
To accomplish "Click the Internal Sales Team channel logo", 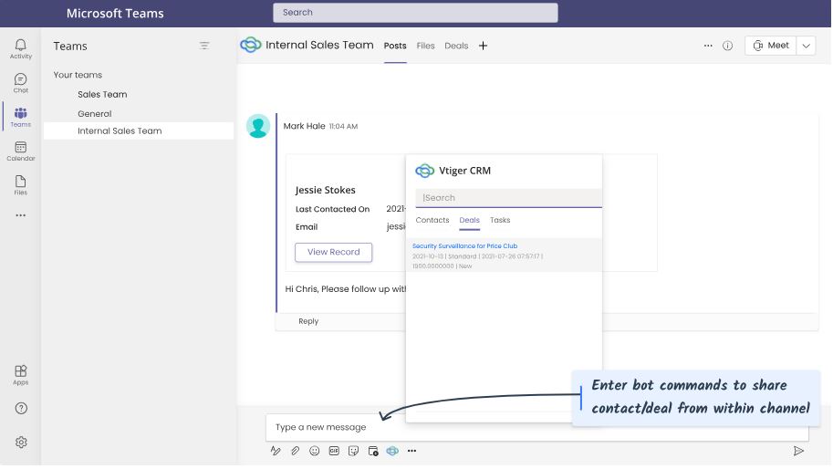I will coord(251,45).
